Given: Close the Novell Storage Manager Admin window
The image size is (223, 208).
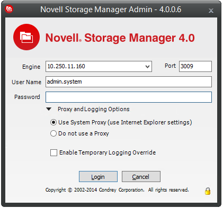Looking at the screenshot, I should (x=211, y=11).
